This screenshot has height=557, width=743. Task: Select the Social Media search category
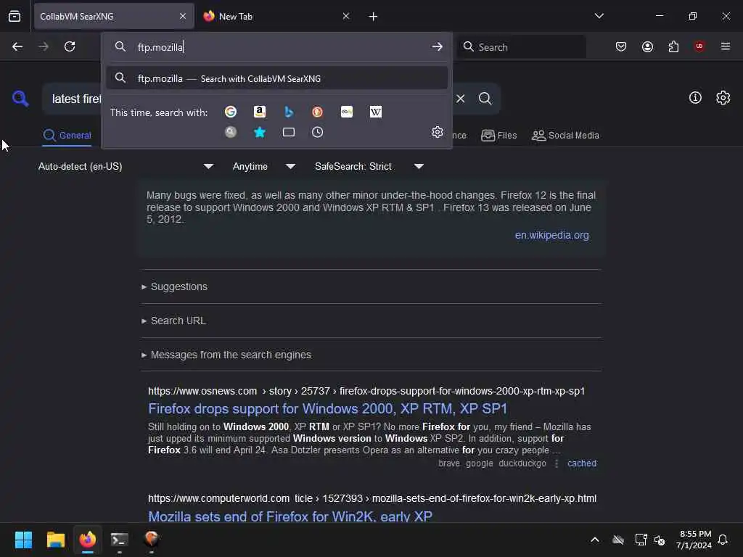pos(565,136)
